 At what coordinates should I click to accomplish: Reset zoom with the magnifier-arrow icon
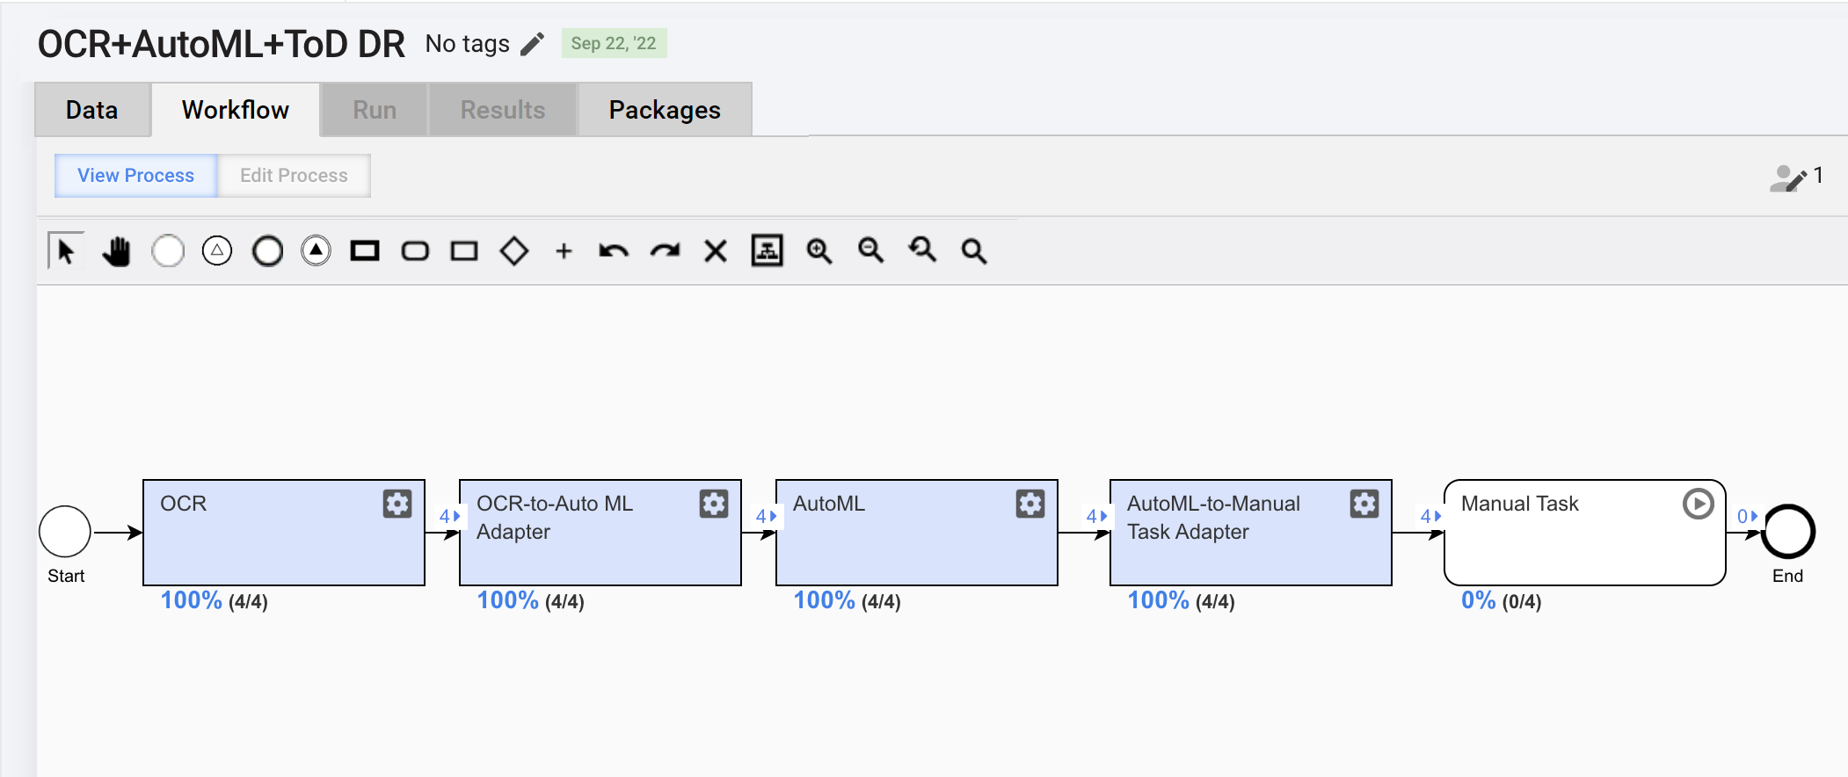click(922, 251)
